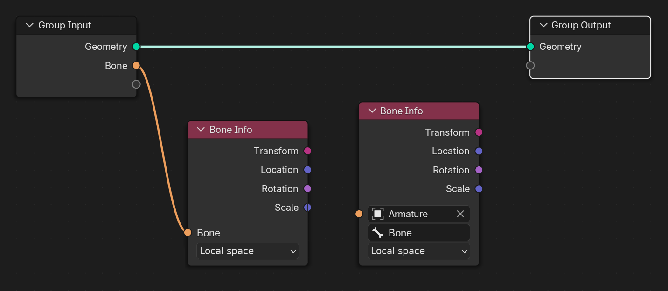The width and height of the screenshot is (668, 291).
Task: Click Group Input's Geometry output socket
Action: (136, 47)
